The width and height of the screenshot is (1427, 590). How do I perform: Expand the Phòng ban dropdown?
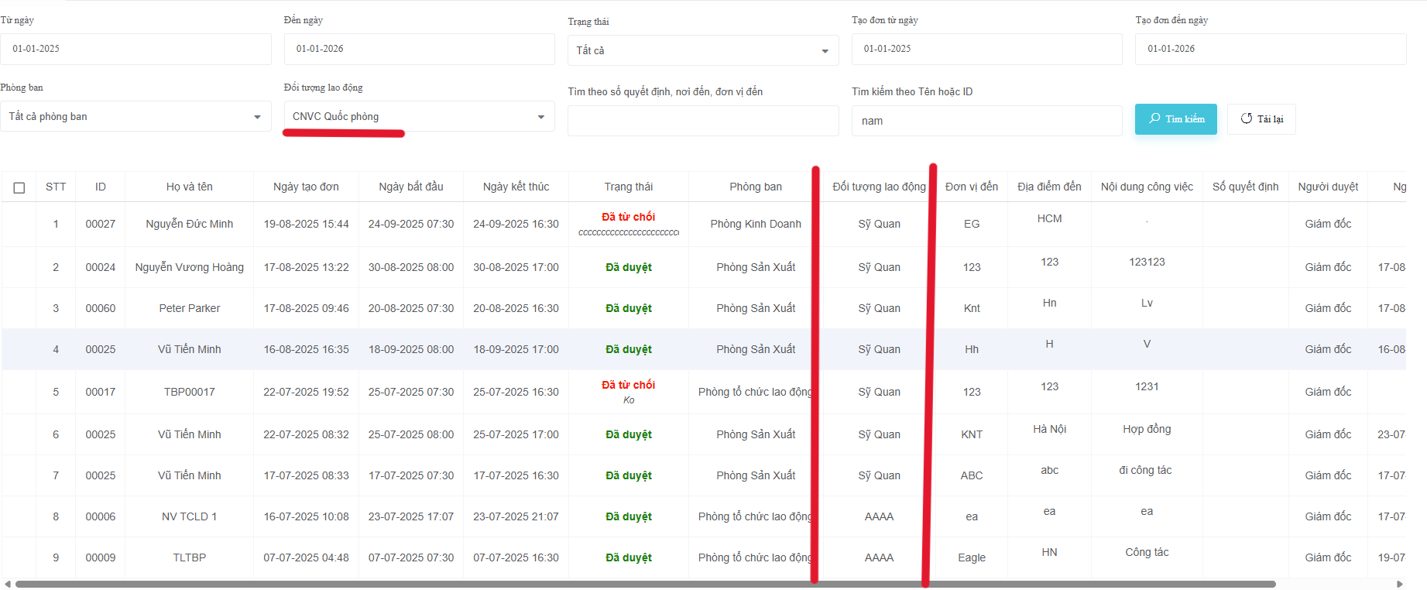coord(135,117)
